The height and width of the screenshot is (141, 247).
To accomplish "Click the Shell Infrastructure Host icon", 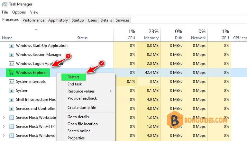I will (x=11, y=100).
